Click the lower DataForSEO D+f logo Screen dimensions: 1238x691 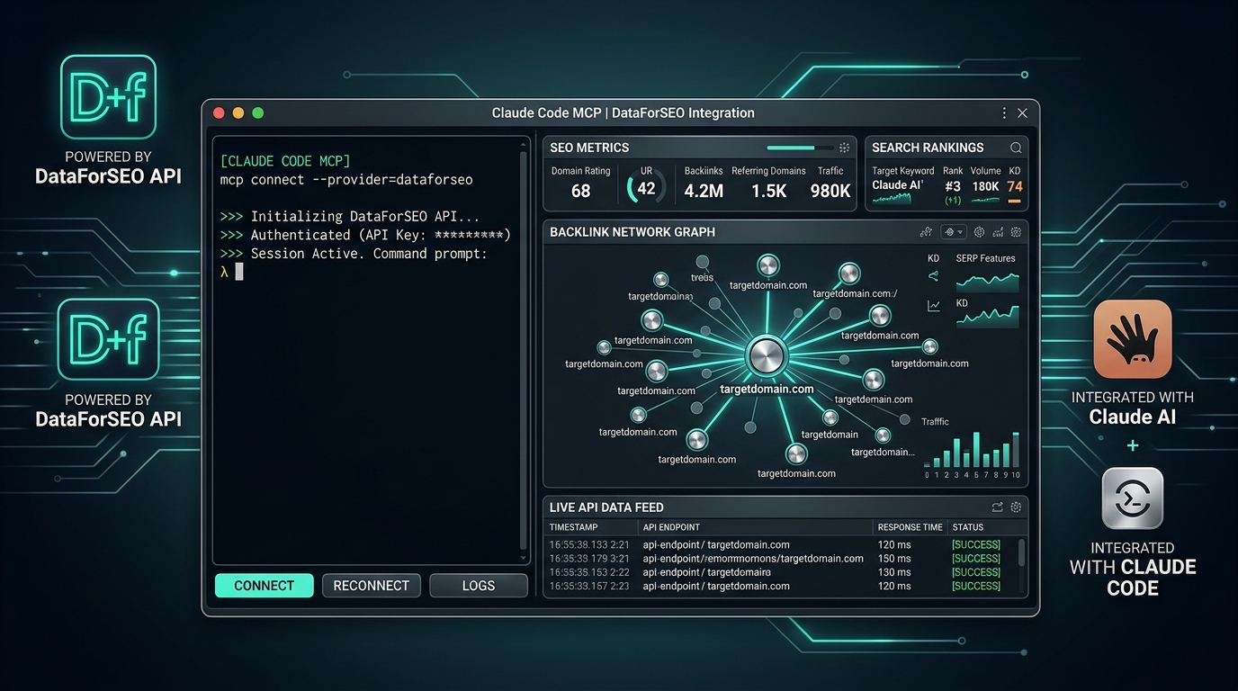tap(108, 340)
